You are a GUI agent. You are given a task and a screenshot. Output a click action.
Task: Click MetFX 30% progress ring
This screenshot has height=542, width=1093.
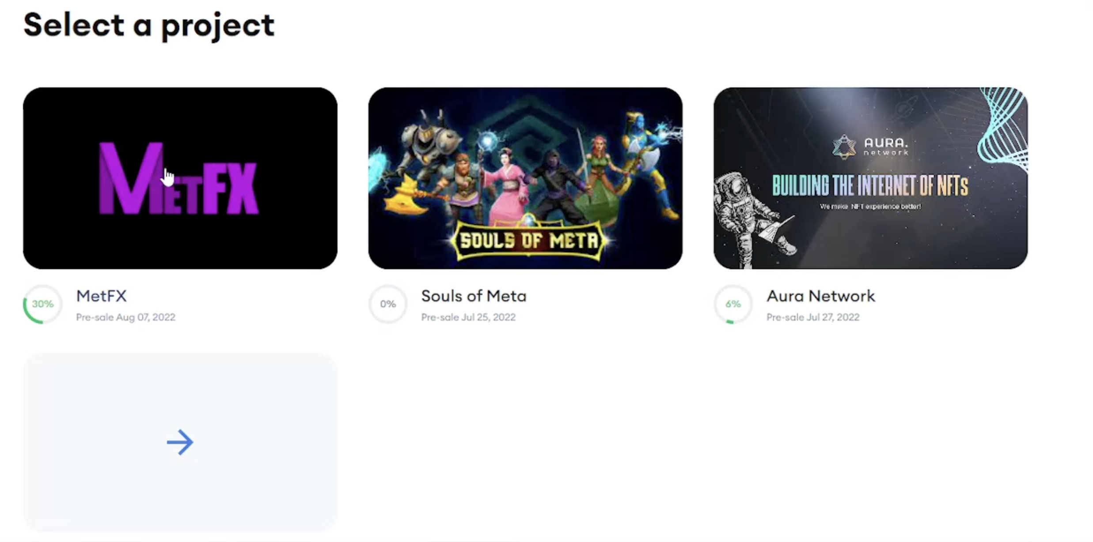pos(42,304)
